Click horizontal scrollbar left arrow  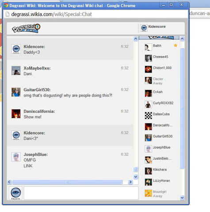coord(9,182)
